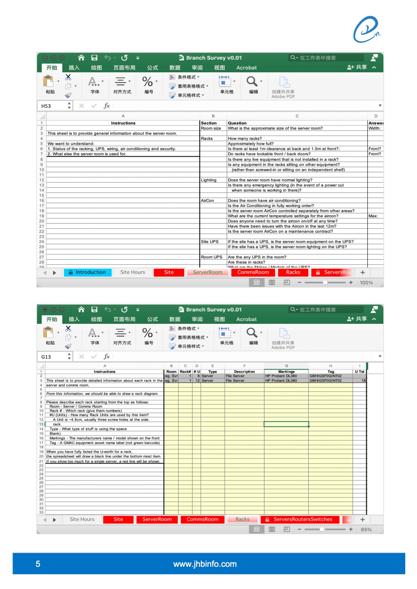The width and height of the screenshot is (417, 589).
Task: Click the cut scissors icon in top ribbon
Action: point(68,77)
